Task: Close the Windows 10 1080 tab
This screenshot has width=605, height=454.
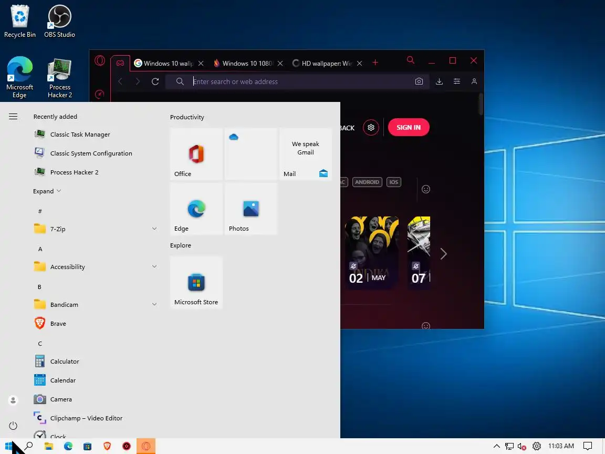Action: coord(280,63)
